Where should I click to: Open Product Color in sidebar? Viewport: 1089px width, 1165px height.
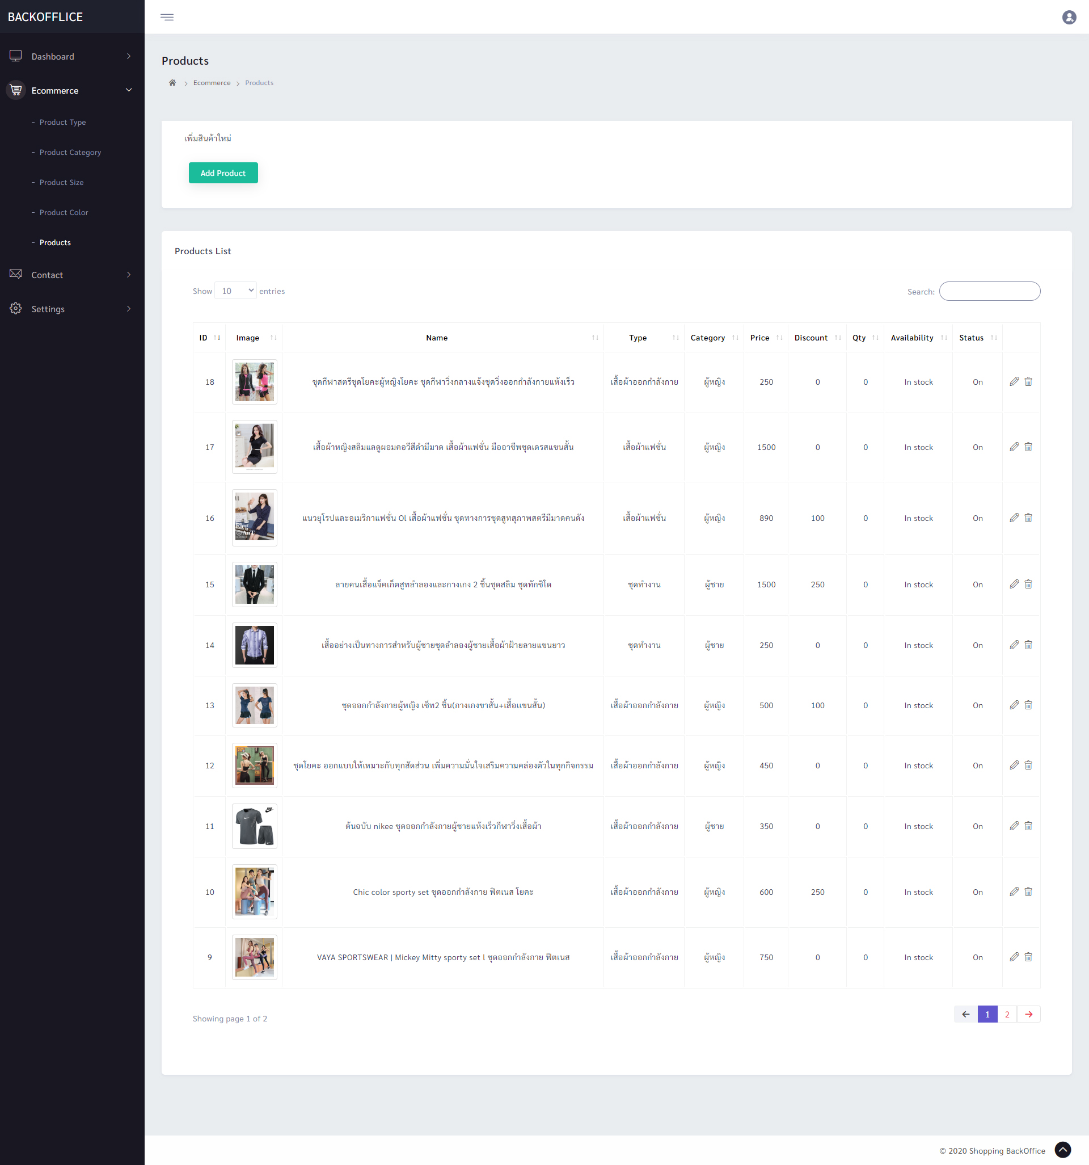[64, 212]
